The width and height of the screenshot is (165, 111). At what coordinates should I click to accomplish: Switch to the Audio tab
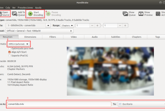click(x=95, y=37)
